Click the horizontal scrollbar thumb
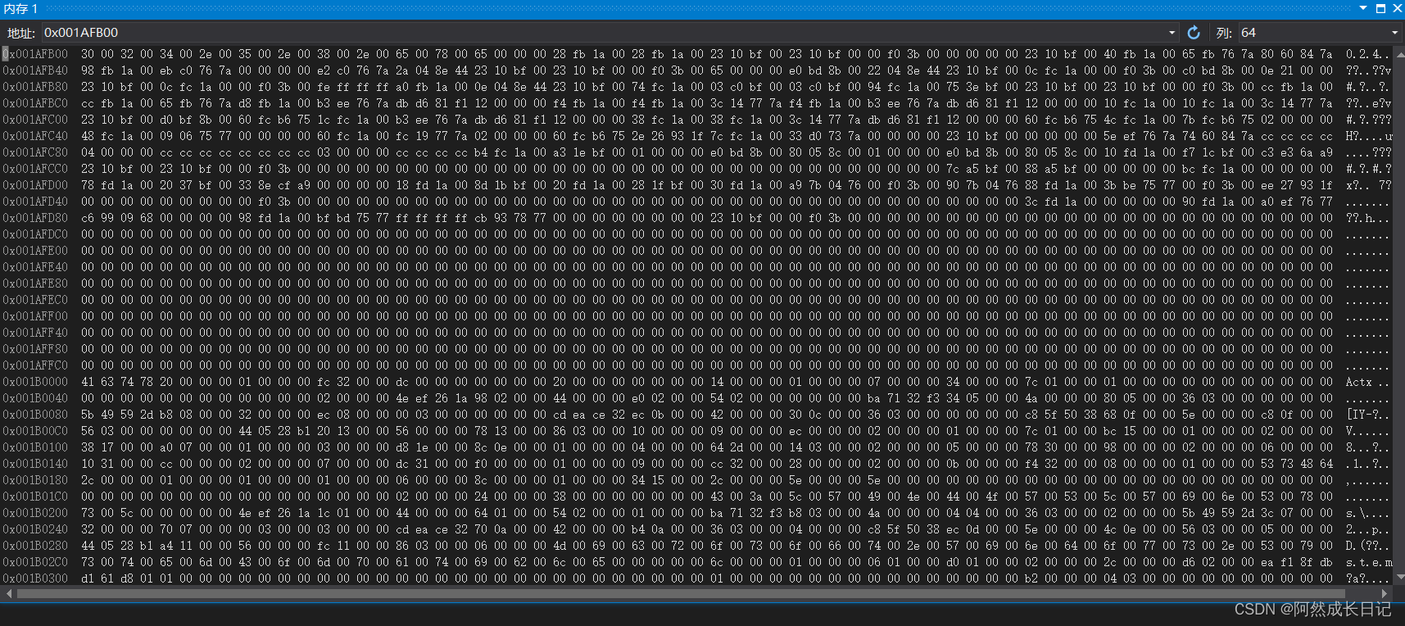The width and height of the screenshot is (1405, 626). click(681, 593)
